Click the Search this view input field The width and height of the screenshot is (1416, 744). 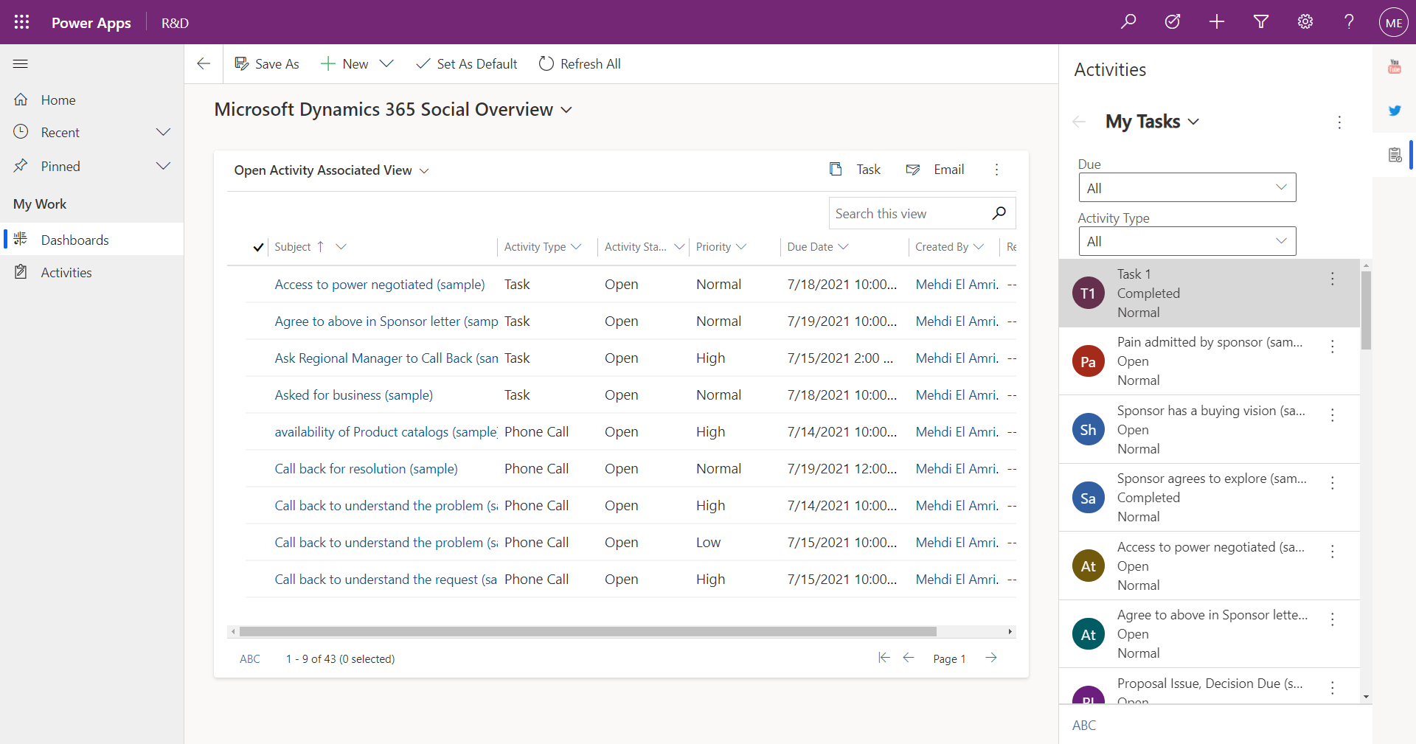point(907,213)
